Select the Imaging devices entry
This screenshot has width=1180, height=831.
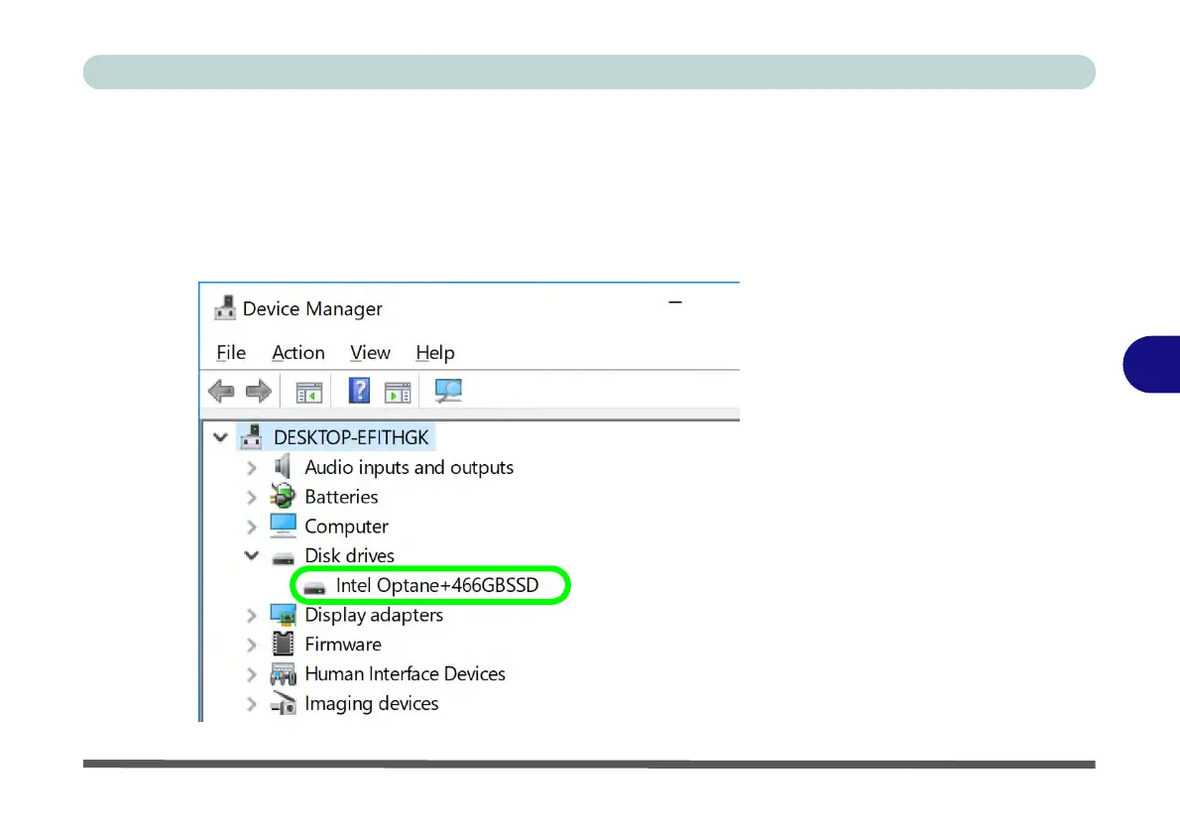(371, 704)
